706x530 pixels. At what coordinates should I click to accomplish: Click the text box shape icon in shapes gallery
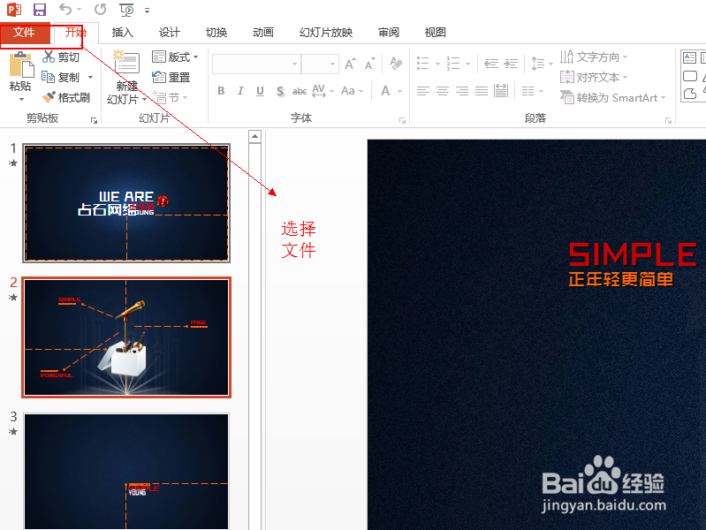pos(689,57)
